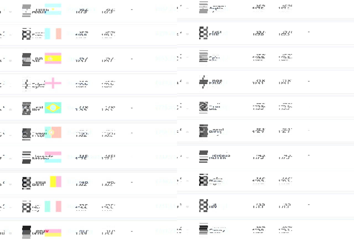Click the colored Argentina flag
354x242 pixels.
[x=53, y=9]
